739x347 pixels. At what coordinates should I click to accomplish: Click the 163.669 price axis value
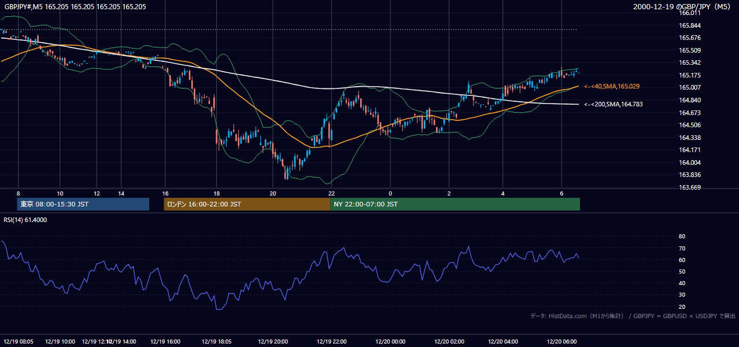pos(690,187)
